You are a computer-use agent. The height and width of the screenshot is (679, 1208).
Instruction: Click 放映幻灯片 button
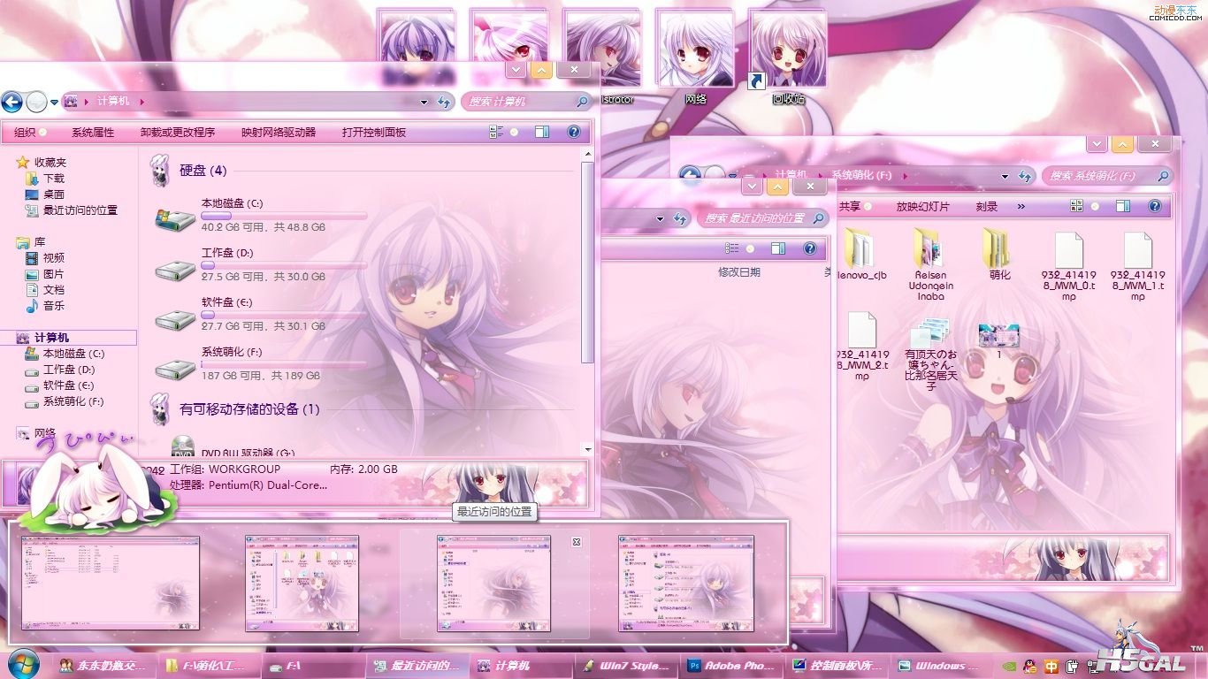tap(922, 206)
